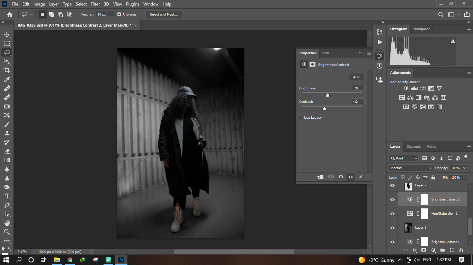Image resolution: width=473 pixels, height=265 pixels.
Task: Open the Layer menu
Action: point(54,4)
